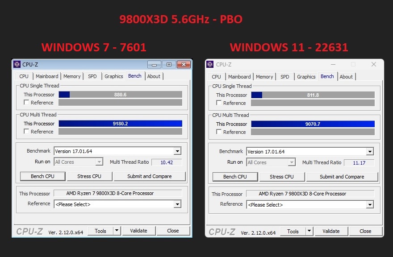This screenshot has height=257, width=393.
Task: Minimize the Windows 7 CPU-Z window
Action: point(154,65)
